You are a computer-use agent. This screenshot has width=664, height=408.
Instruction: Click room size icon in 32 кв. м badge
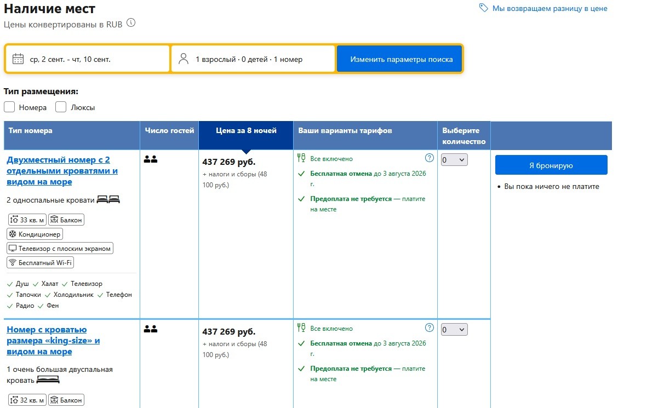pyautogui.click(x=14, y=400)
